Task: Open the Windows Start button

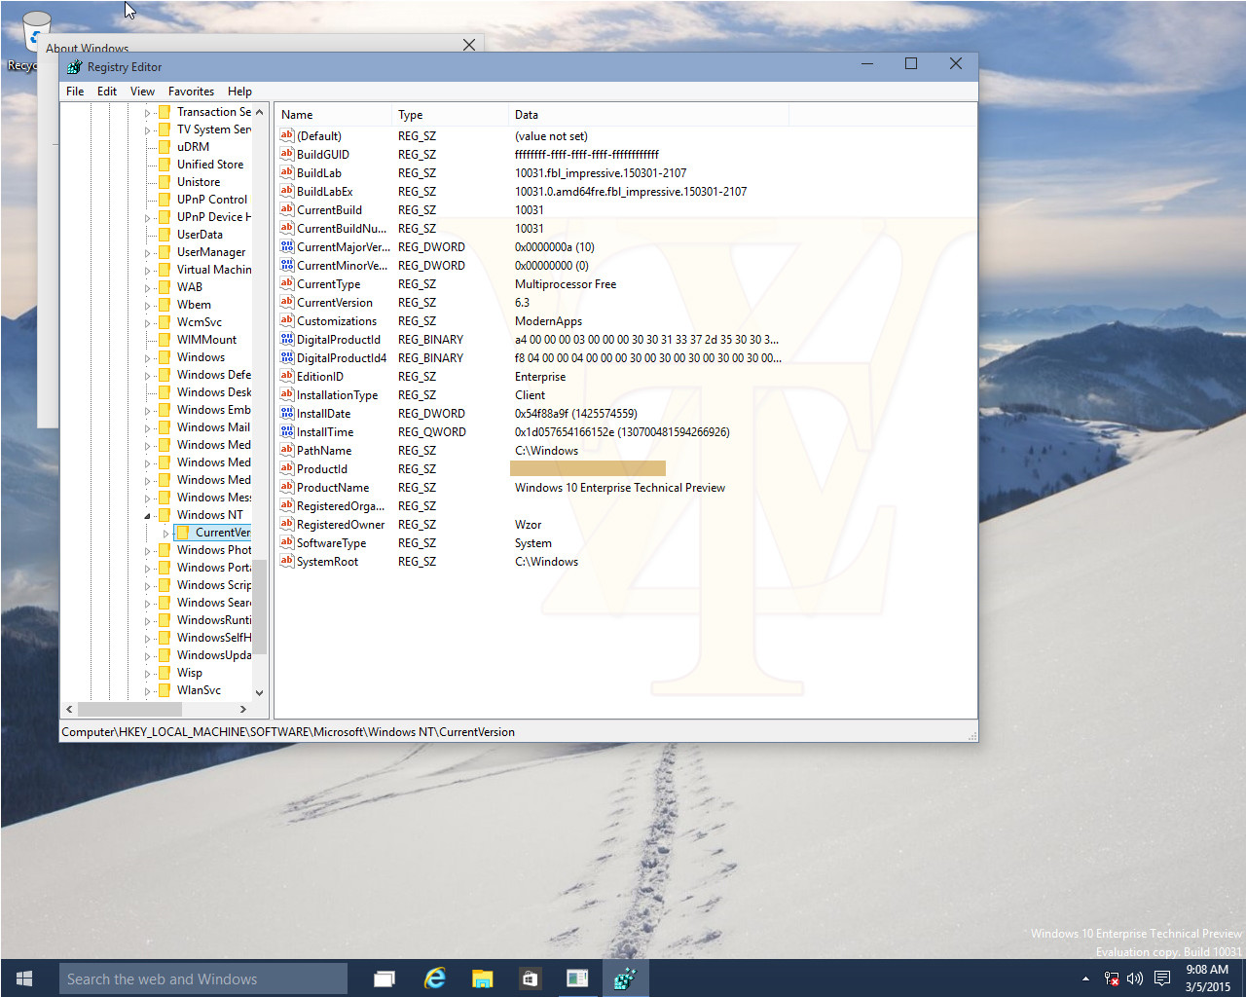Action: point(25,979)
